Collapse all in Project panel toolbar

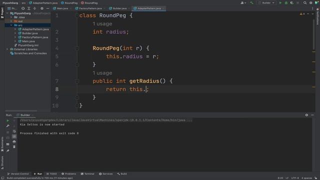point(34,8)
